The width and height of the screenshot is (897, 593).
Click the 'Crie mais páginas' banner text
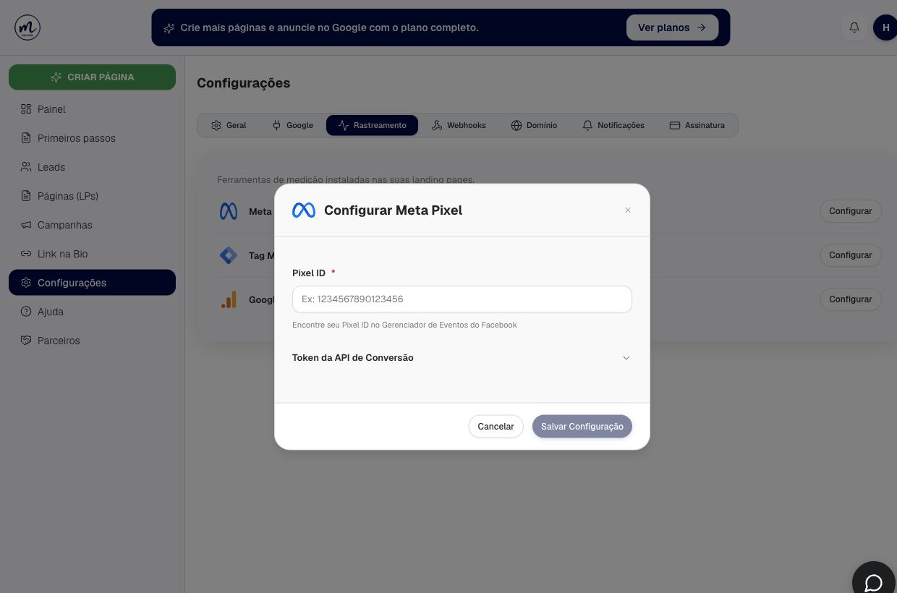point(329,28)
